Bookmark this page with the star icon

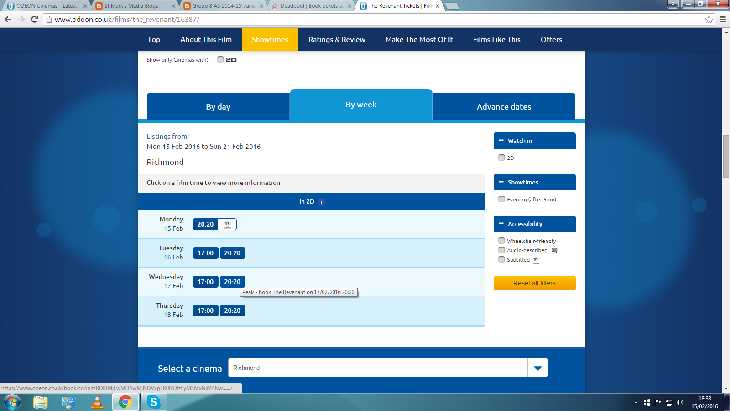coord(709,19)
